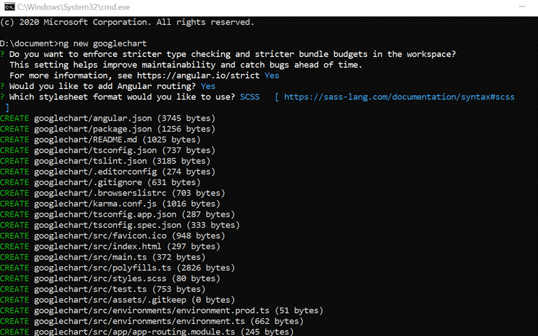Click the googlechart/.browserslistrc line
This screenshot has height=336, width=538.
[x=113, y=193]
